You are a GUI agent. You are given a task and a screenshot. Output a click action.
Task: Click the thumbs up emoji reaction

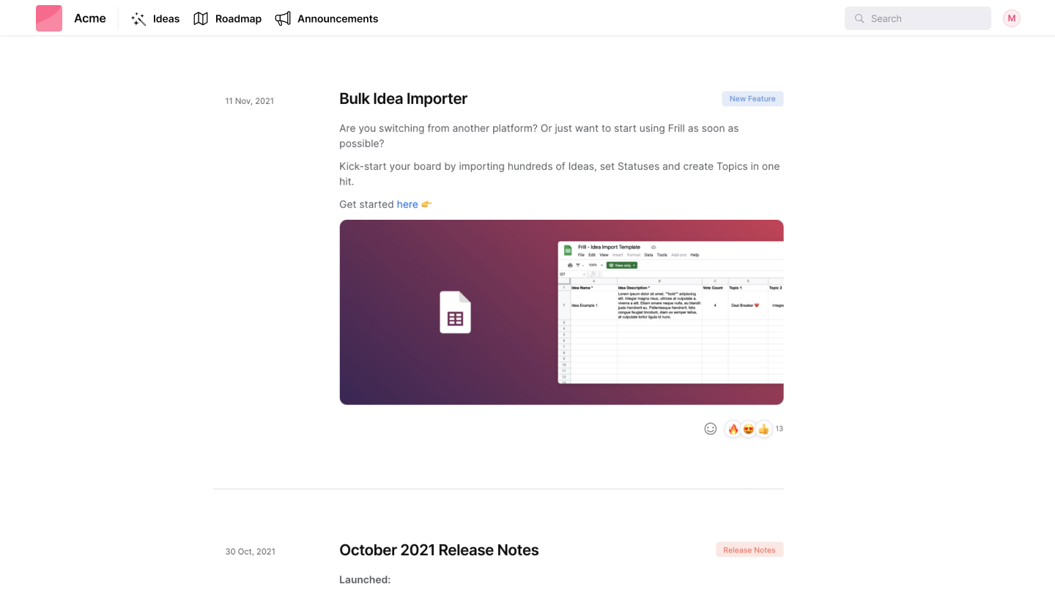(763, 429)
